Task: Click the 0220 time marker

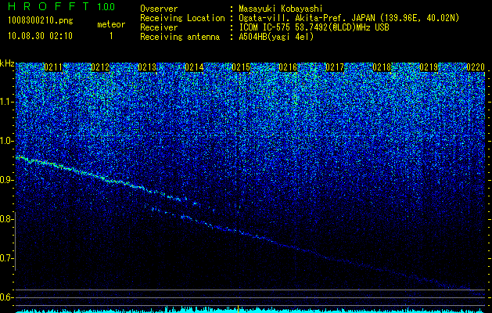Action: point(476,67)
